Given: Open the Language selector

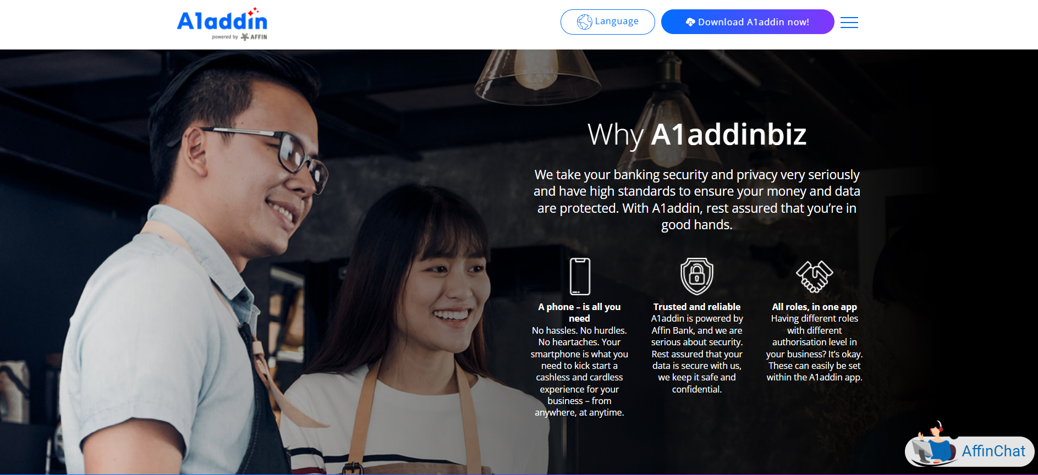Looking at the screenshot, I should click(x=607, y=22).
